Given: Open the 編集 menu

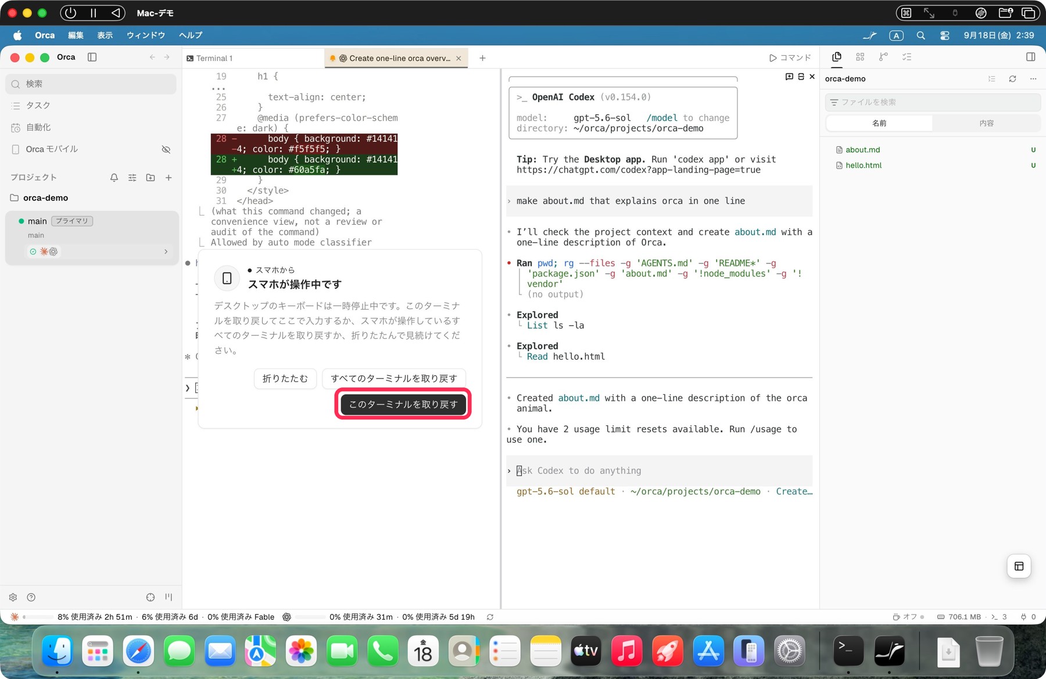Looking at the screenshot, I should (76, 35).
